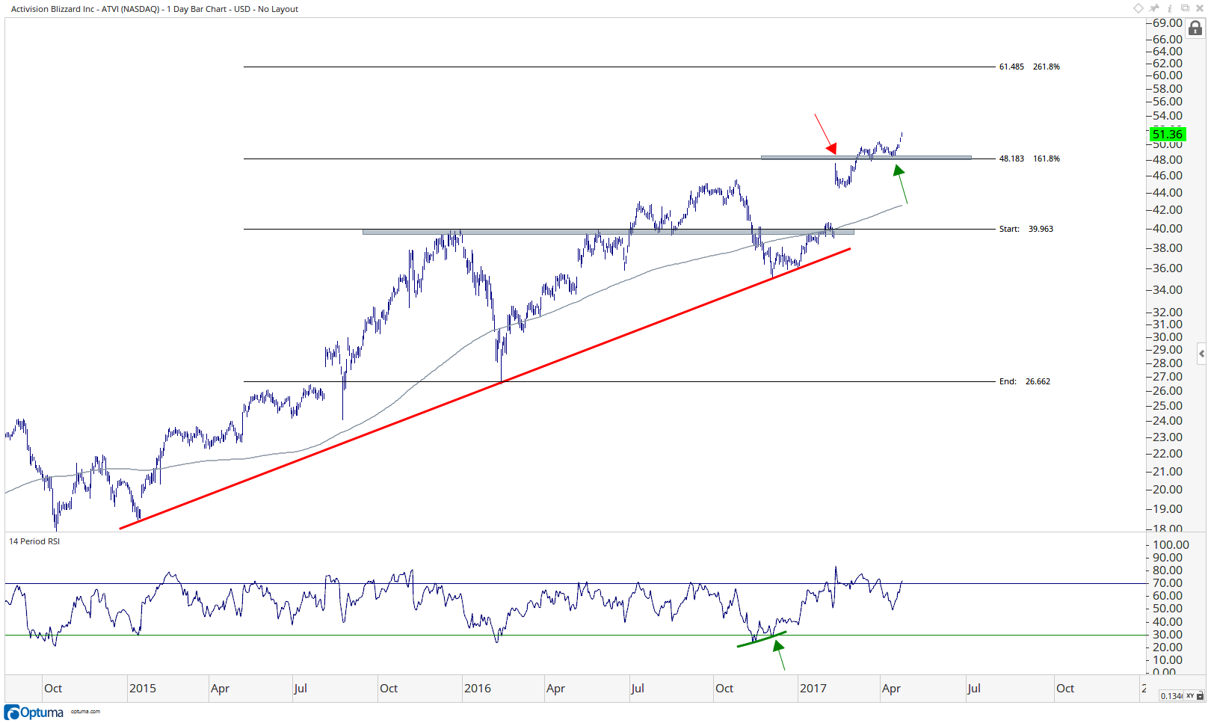This screenshot has height=723, width=1211.
Task: Click the 2016 label on date axis
Action: pyautogui.click(x=477, y=689)
